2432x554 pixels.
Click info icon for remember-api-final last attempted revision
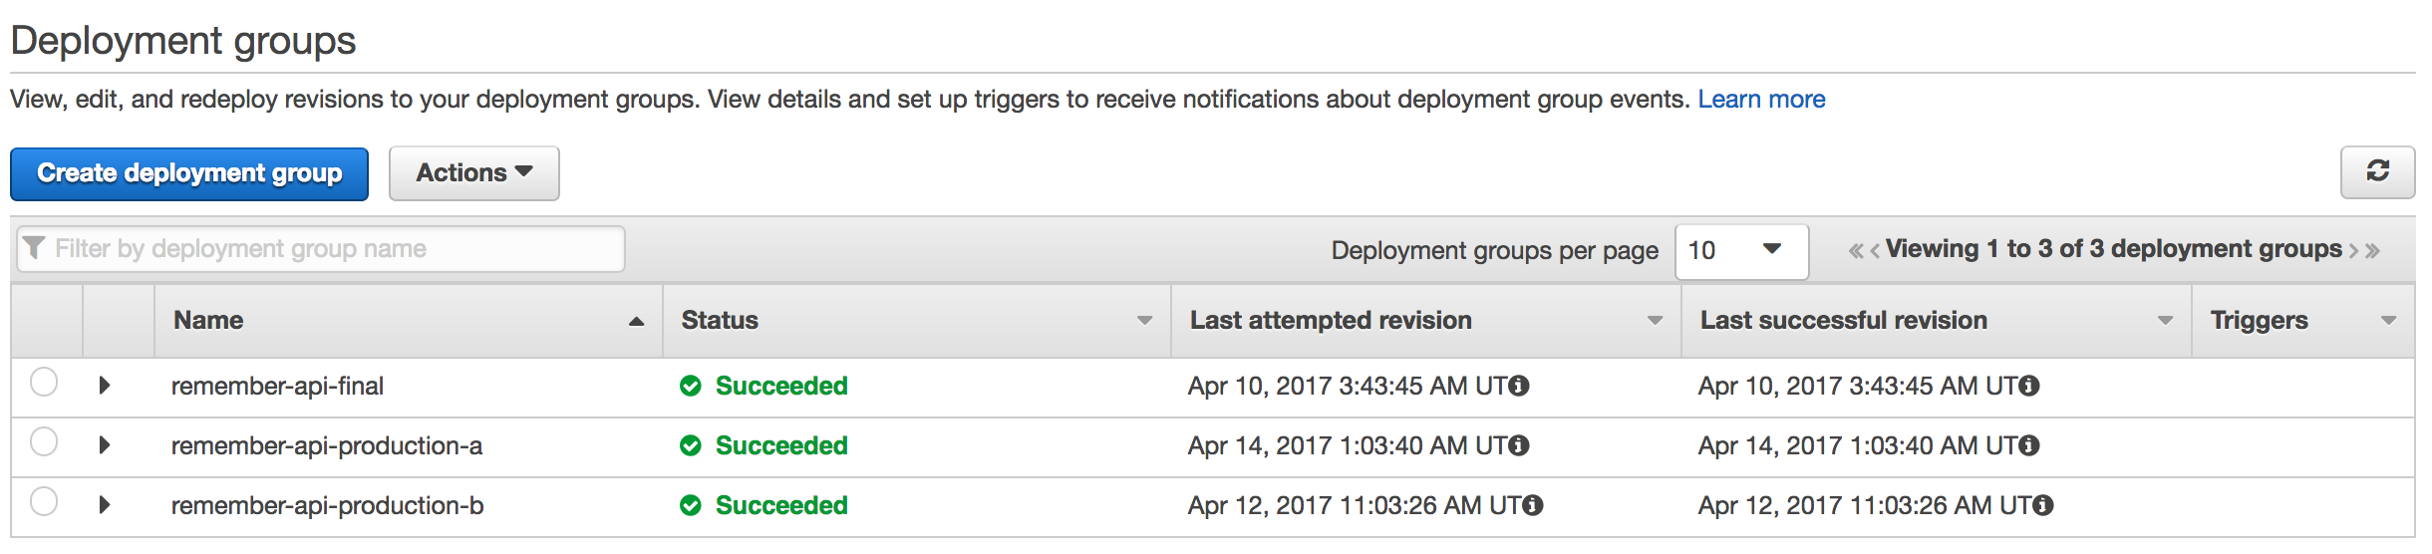[x=1519, y=386]
